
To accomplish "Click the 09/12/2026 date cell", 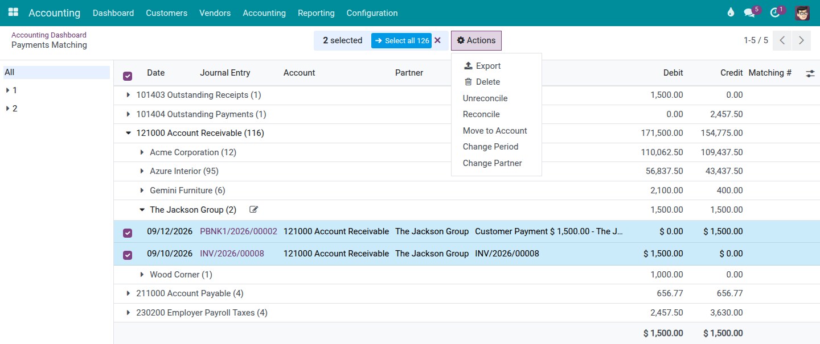I will [170, 231].
